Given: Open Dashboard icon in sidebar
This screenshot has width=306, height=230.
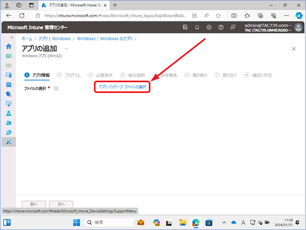Looking at the screenshot, I should 9,56.
